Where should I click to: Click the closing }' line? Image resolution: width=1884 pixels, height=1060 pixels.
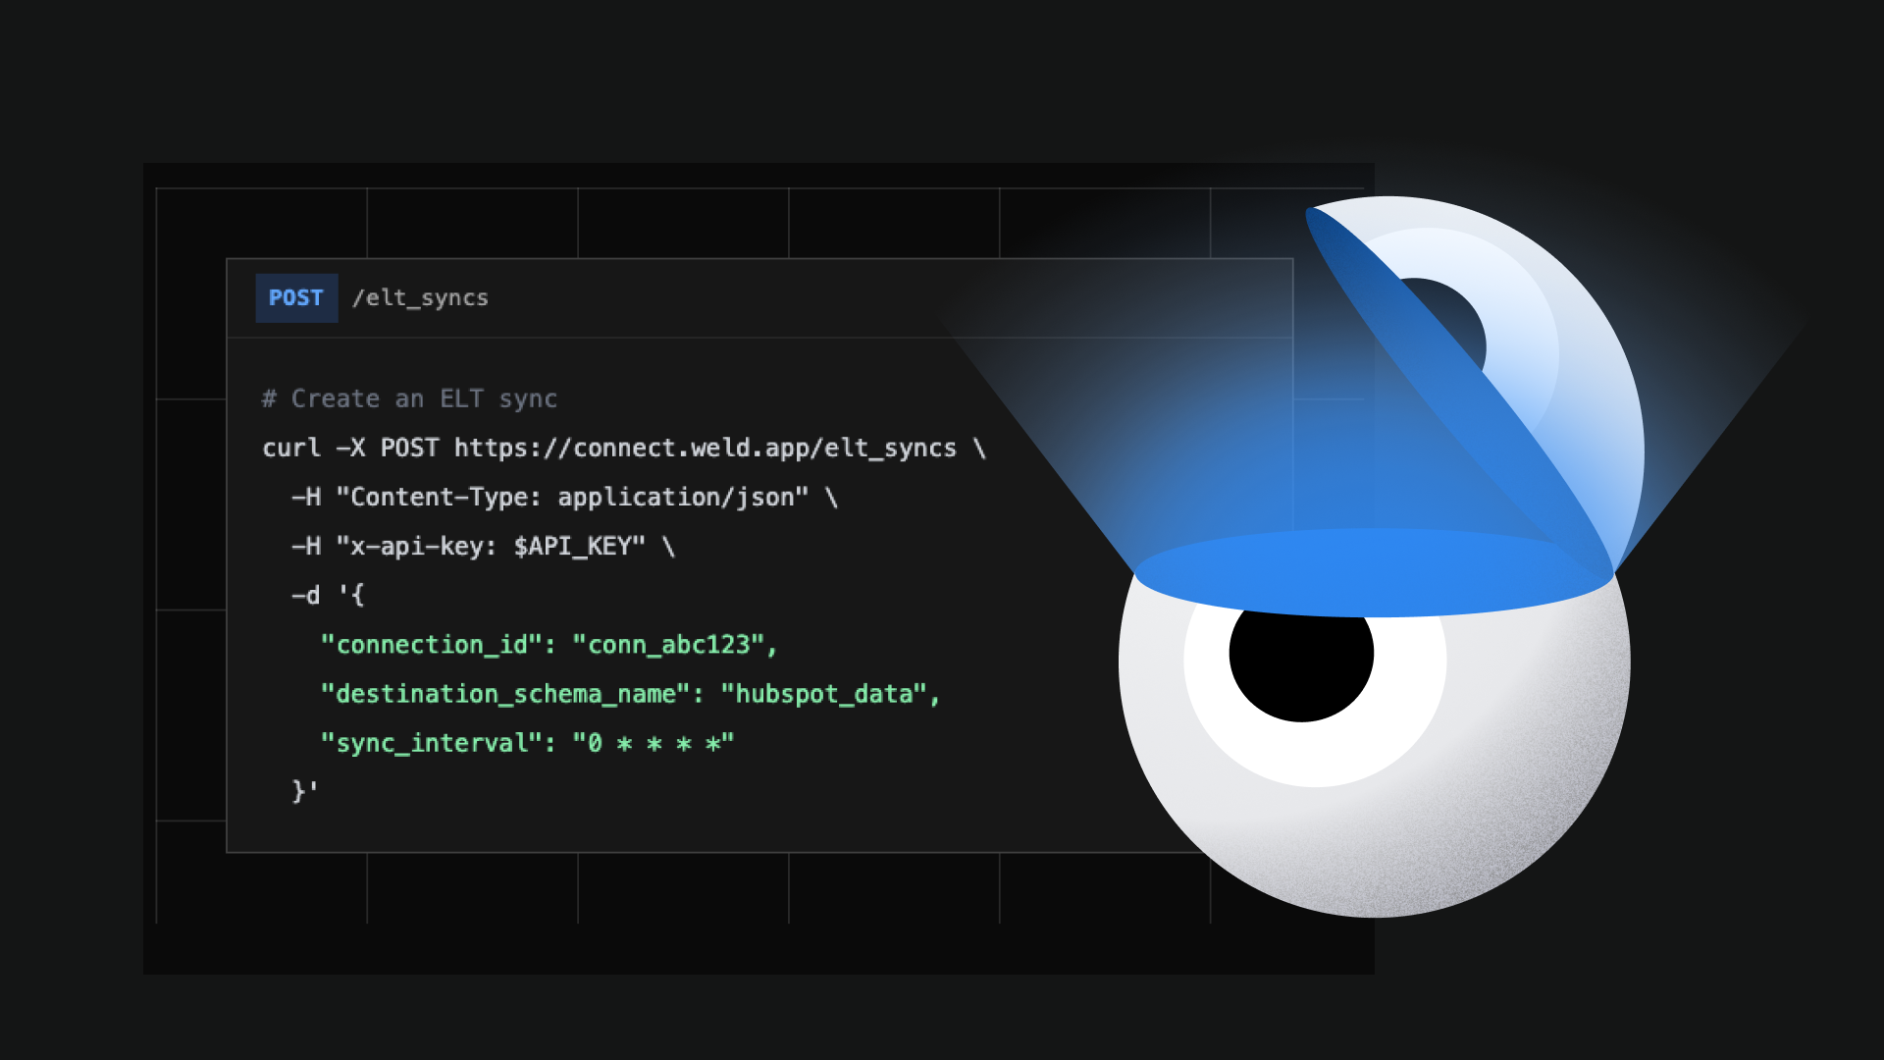[x=305, y=791]
